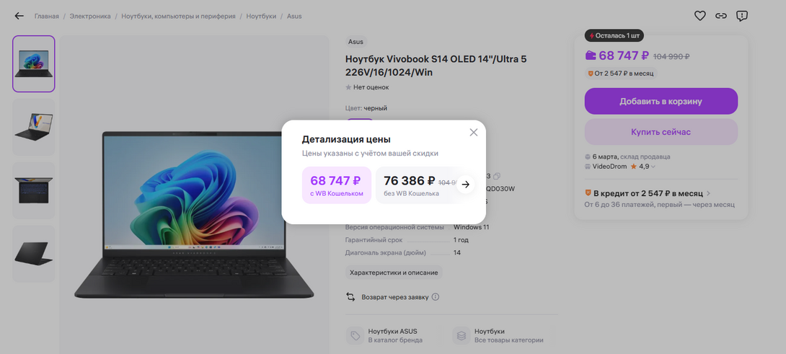Expand the credit from 2 547 ₽ option
Viewport: 786px width, 354px height.
click(x=648, y=193)
